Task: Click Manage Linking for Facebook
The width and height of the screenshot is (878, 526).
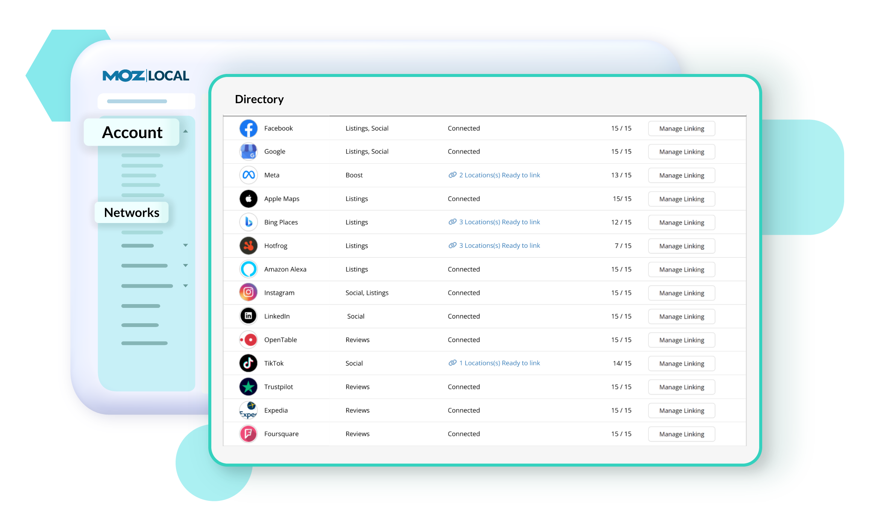Action: coord(681,129)
